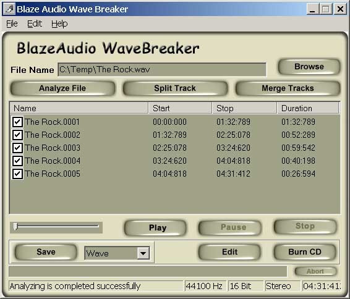Viewport: 350px width, 299px height.
Task: Click the duration value 00:40:198
Action: (x=299, y=161)
